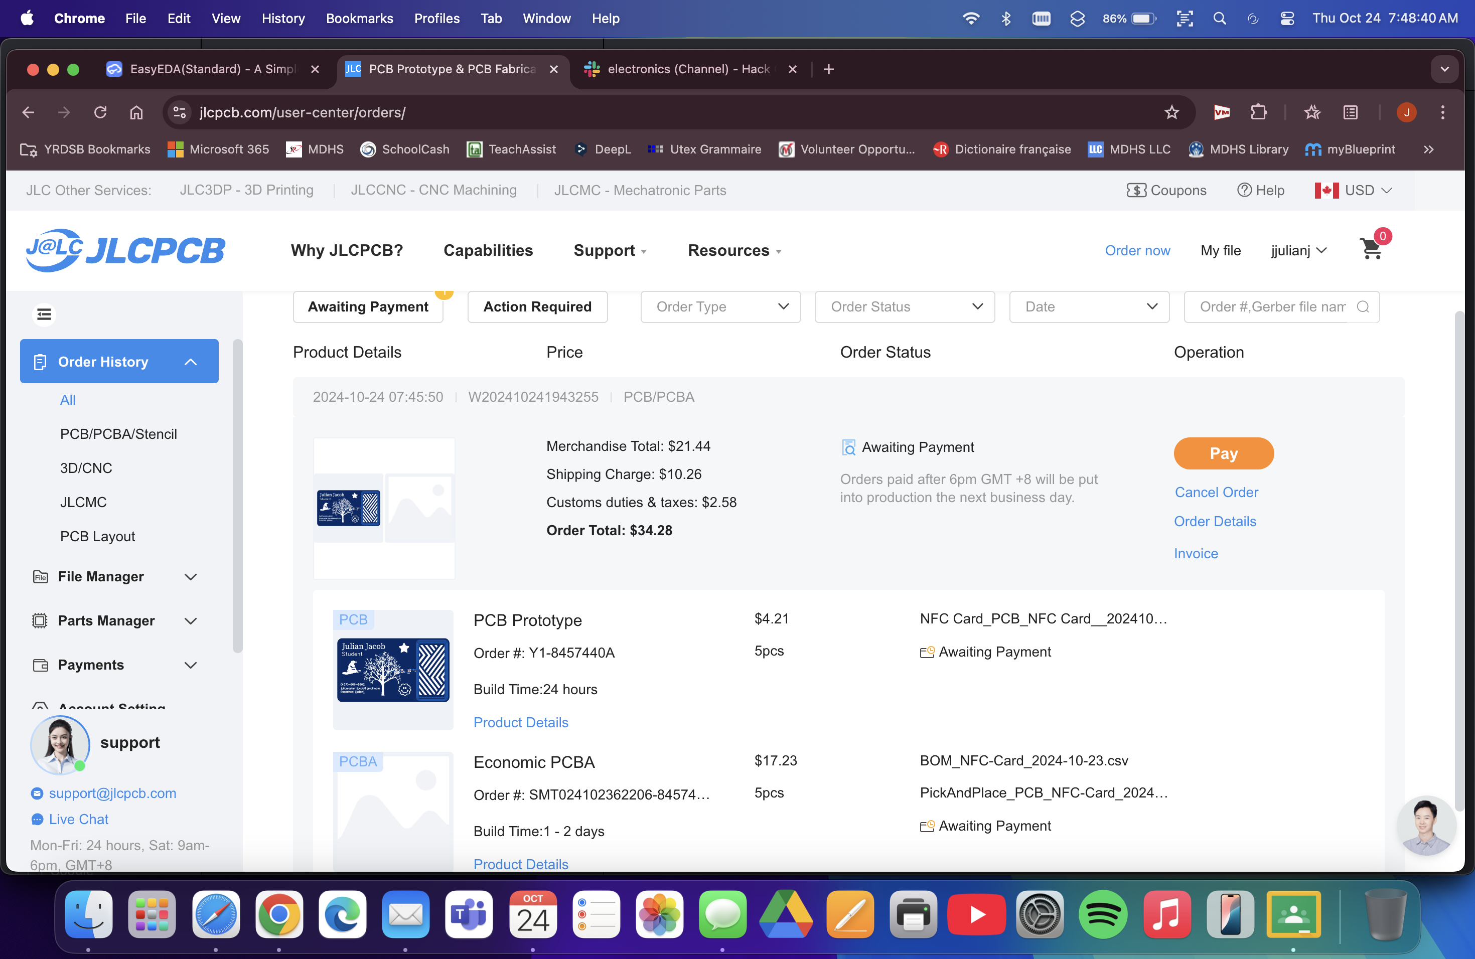Viewport: 1475px width, 959px height.
Task: Open the Order Type dropdown
Action: click(x=720, y=306)
